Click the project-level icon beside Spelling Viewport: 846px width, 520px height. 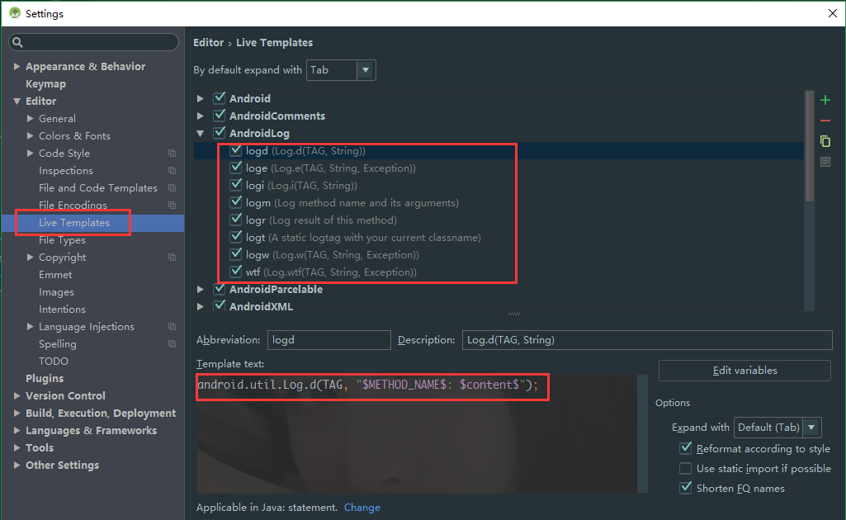(172, 344)
